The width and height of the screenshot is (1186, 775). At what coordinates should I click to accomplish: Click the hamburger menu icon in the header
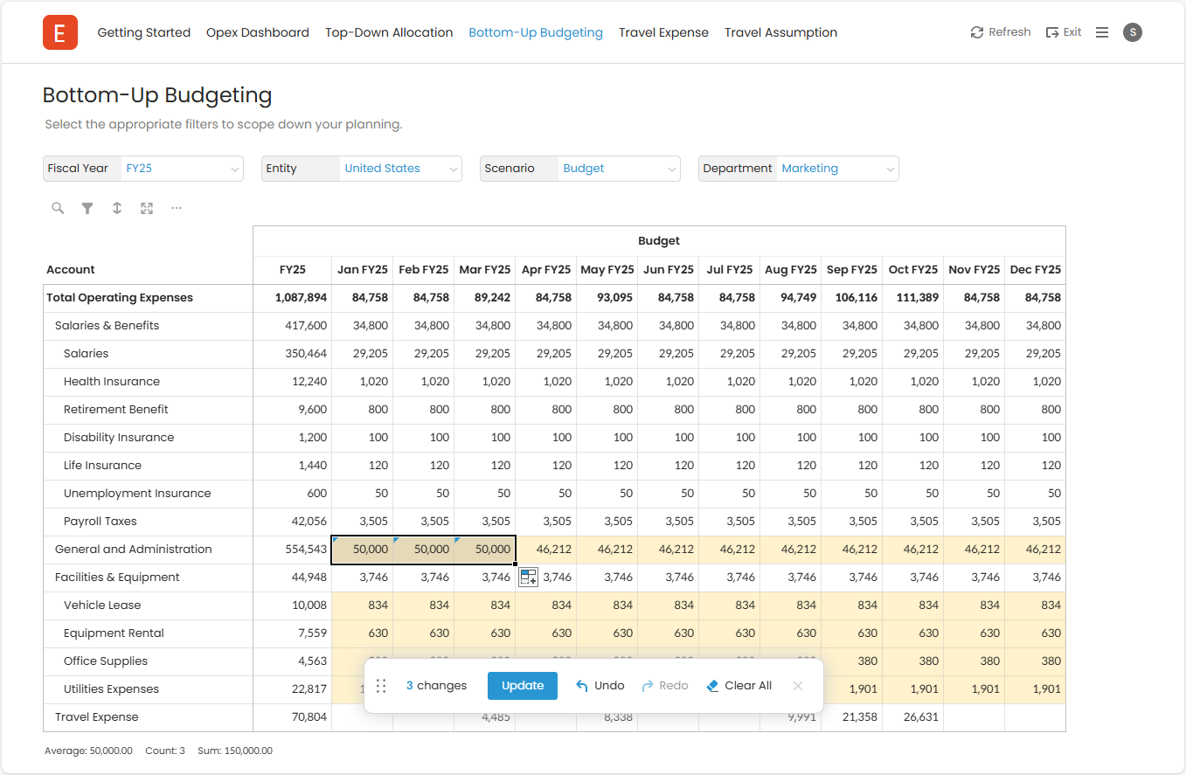coord(1102,32)
